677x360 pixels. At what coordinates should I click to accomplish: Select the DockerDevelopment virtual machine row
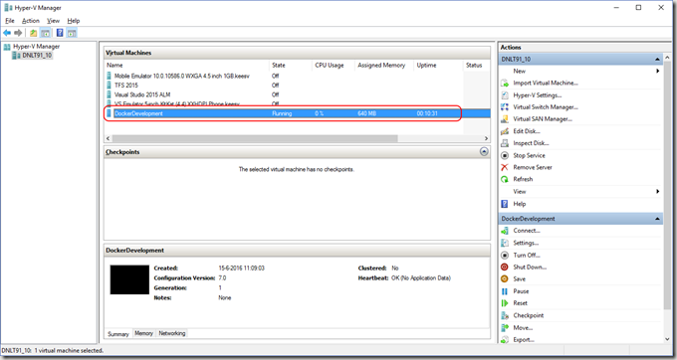tap(298, 113)
